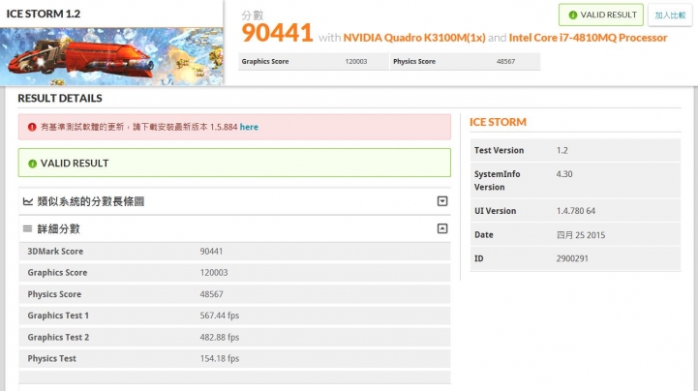698x391 pixels.
Task: Select the header Graphics Score value 120003
Action: pyautogui.click(x=356, y=61)
